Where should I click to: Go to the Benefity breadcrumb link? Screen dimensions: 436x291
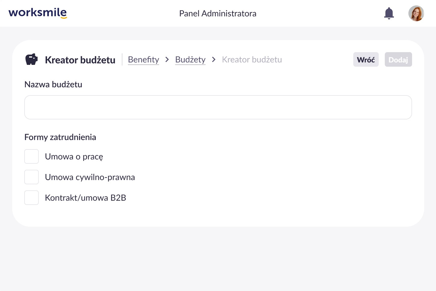143,59
